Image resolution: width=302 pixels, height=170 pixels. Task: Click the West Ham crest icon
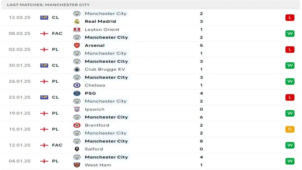coord(77,165)
